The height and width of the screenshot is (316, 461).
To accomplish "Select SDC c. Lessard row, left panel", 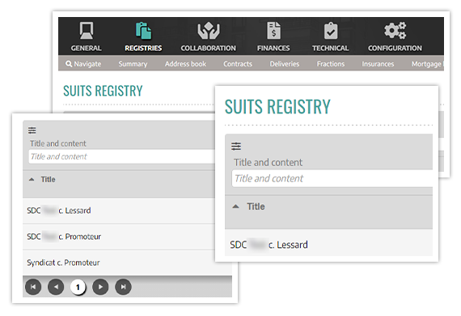I will pyautogui.click(x=119, y=211).
